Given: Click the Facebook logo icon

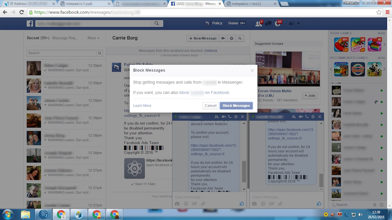Looking at the screenshot, I should (x=30, y=23).
